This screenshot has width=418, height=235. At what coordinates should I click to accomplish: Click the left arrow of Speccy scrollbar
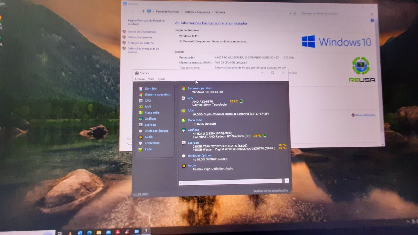181,183
